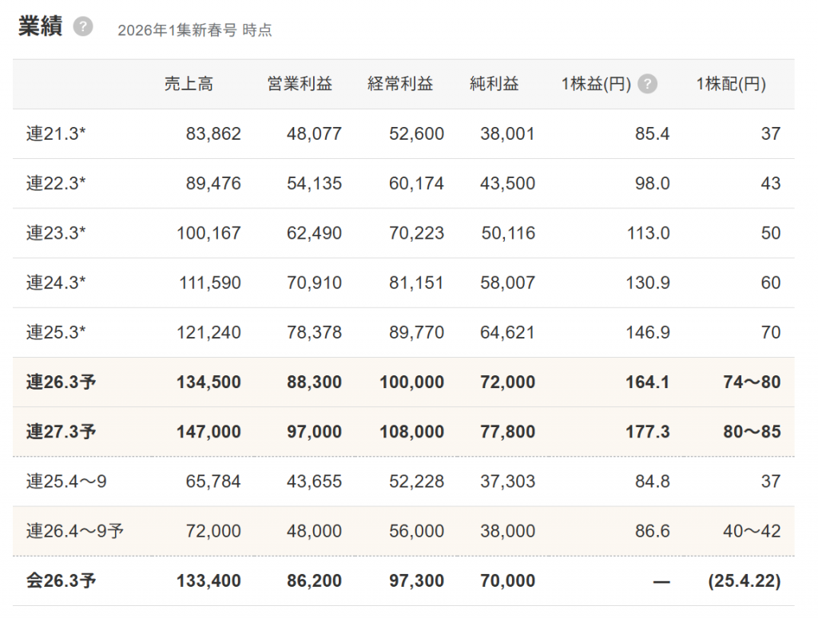818x618 pixels.
Task: Select the 2026年1集新春号 時点 subtitle text
Action: tap(194, 30)
